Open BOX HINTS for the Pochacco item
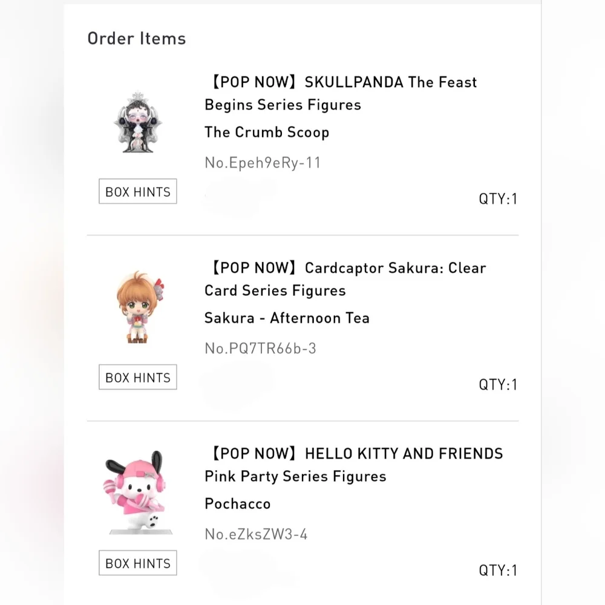 pos(138,563)
